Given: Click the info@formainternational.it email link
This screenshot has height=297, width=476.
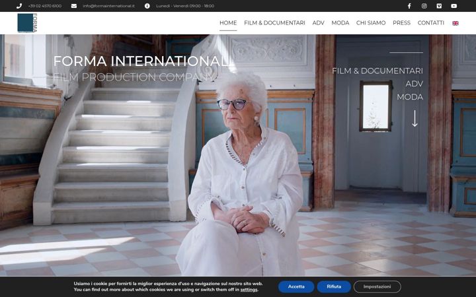Looking at the screenshot, I should point(108,6).
